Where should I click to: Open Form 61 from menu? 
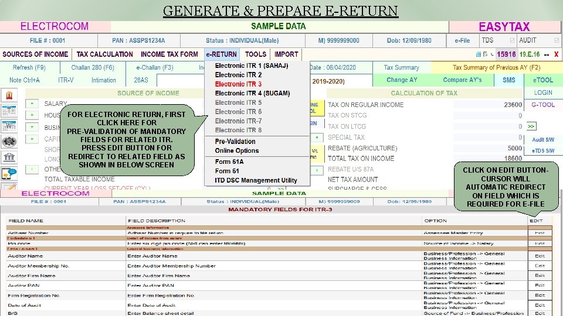[x=227, y=171]
